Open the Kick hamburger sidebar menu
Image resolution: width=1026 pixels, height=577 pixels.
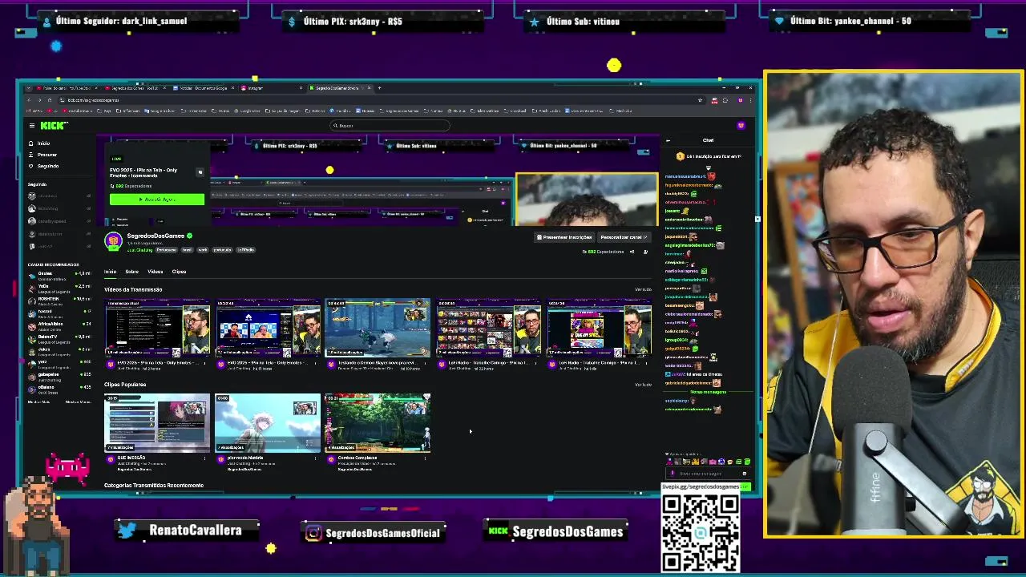pyautogui.click(x=32, y=126)
